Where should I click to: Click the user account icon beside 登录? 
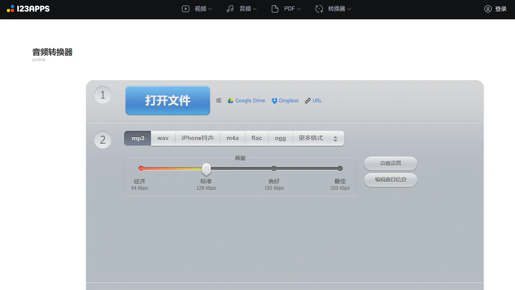pos(488,8)
